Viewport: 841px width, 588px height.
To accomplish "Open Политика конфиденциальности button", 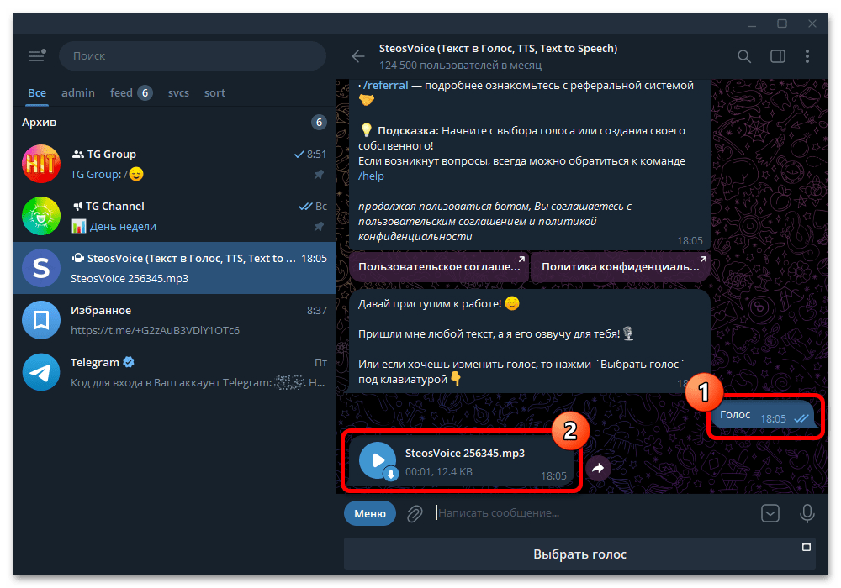I will [x=620, y=266].
